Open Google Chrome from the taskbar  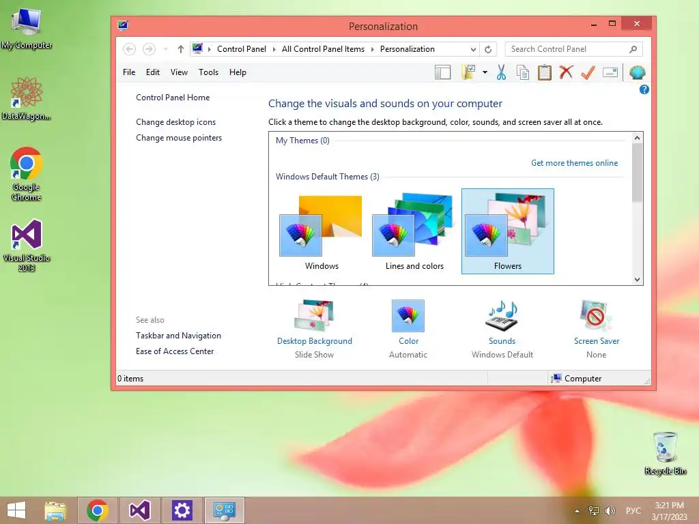click(98, 510)
